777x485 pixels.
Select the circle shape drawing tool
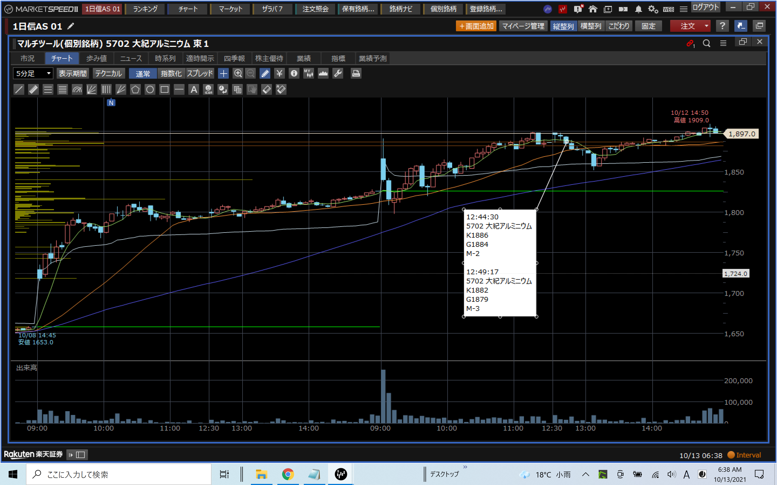[150, 89]
